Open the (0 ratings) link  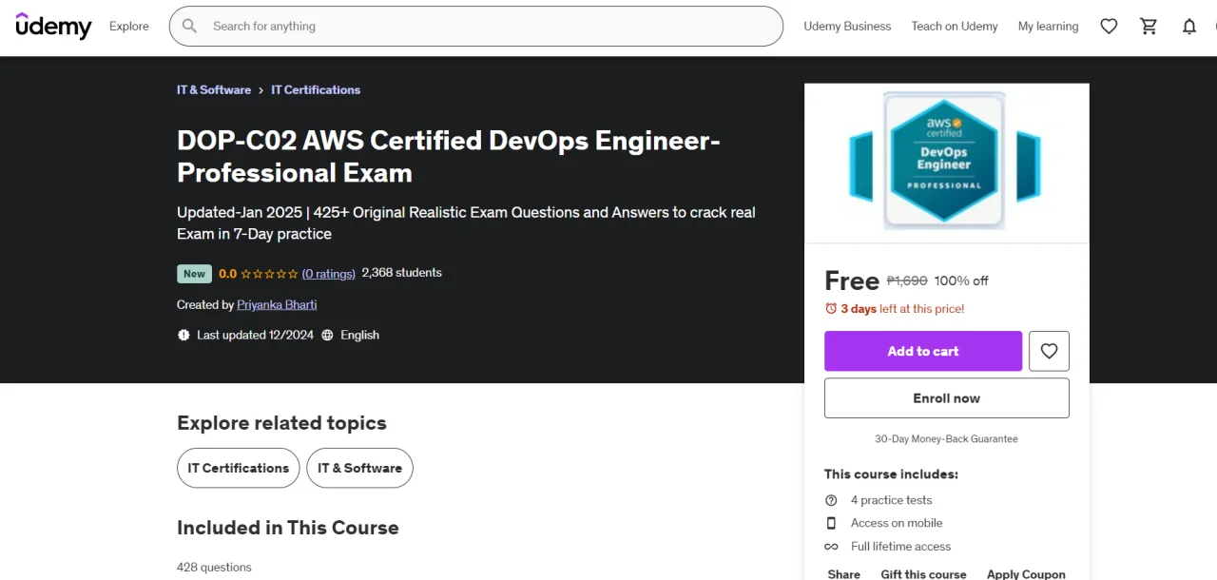click(329, 273)
